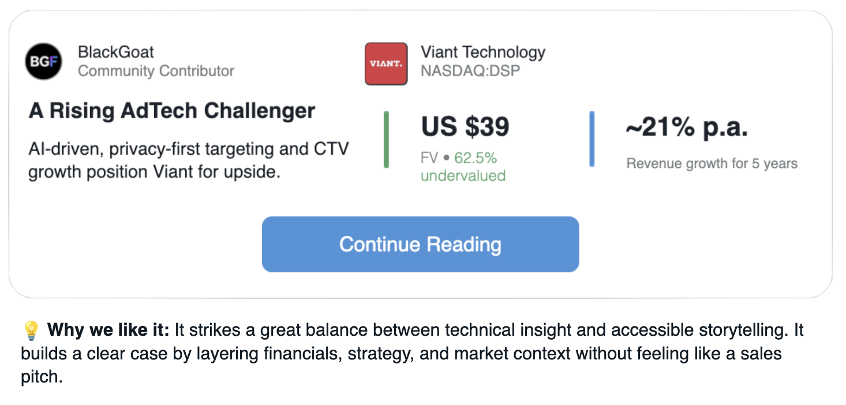Open the BlackGoat author name
This screenshot has height=405, width=846.
(x=116, y=52)
